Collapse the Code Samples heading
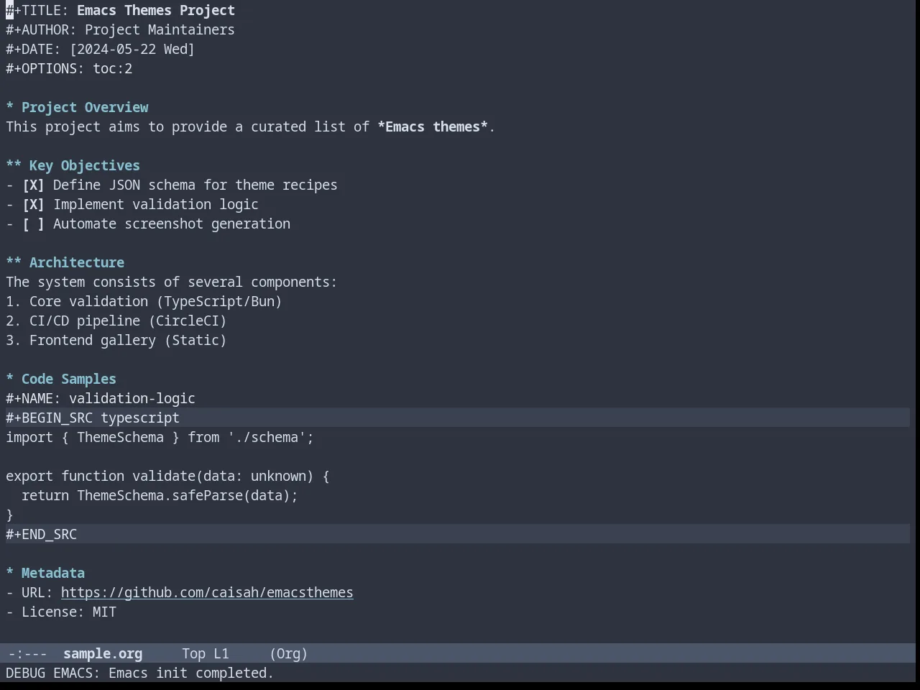 pos(61,379)
